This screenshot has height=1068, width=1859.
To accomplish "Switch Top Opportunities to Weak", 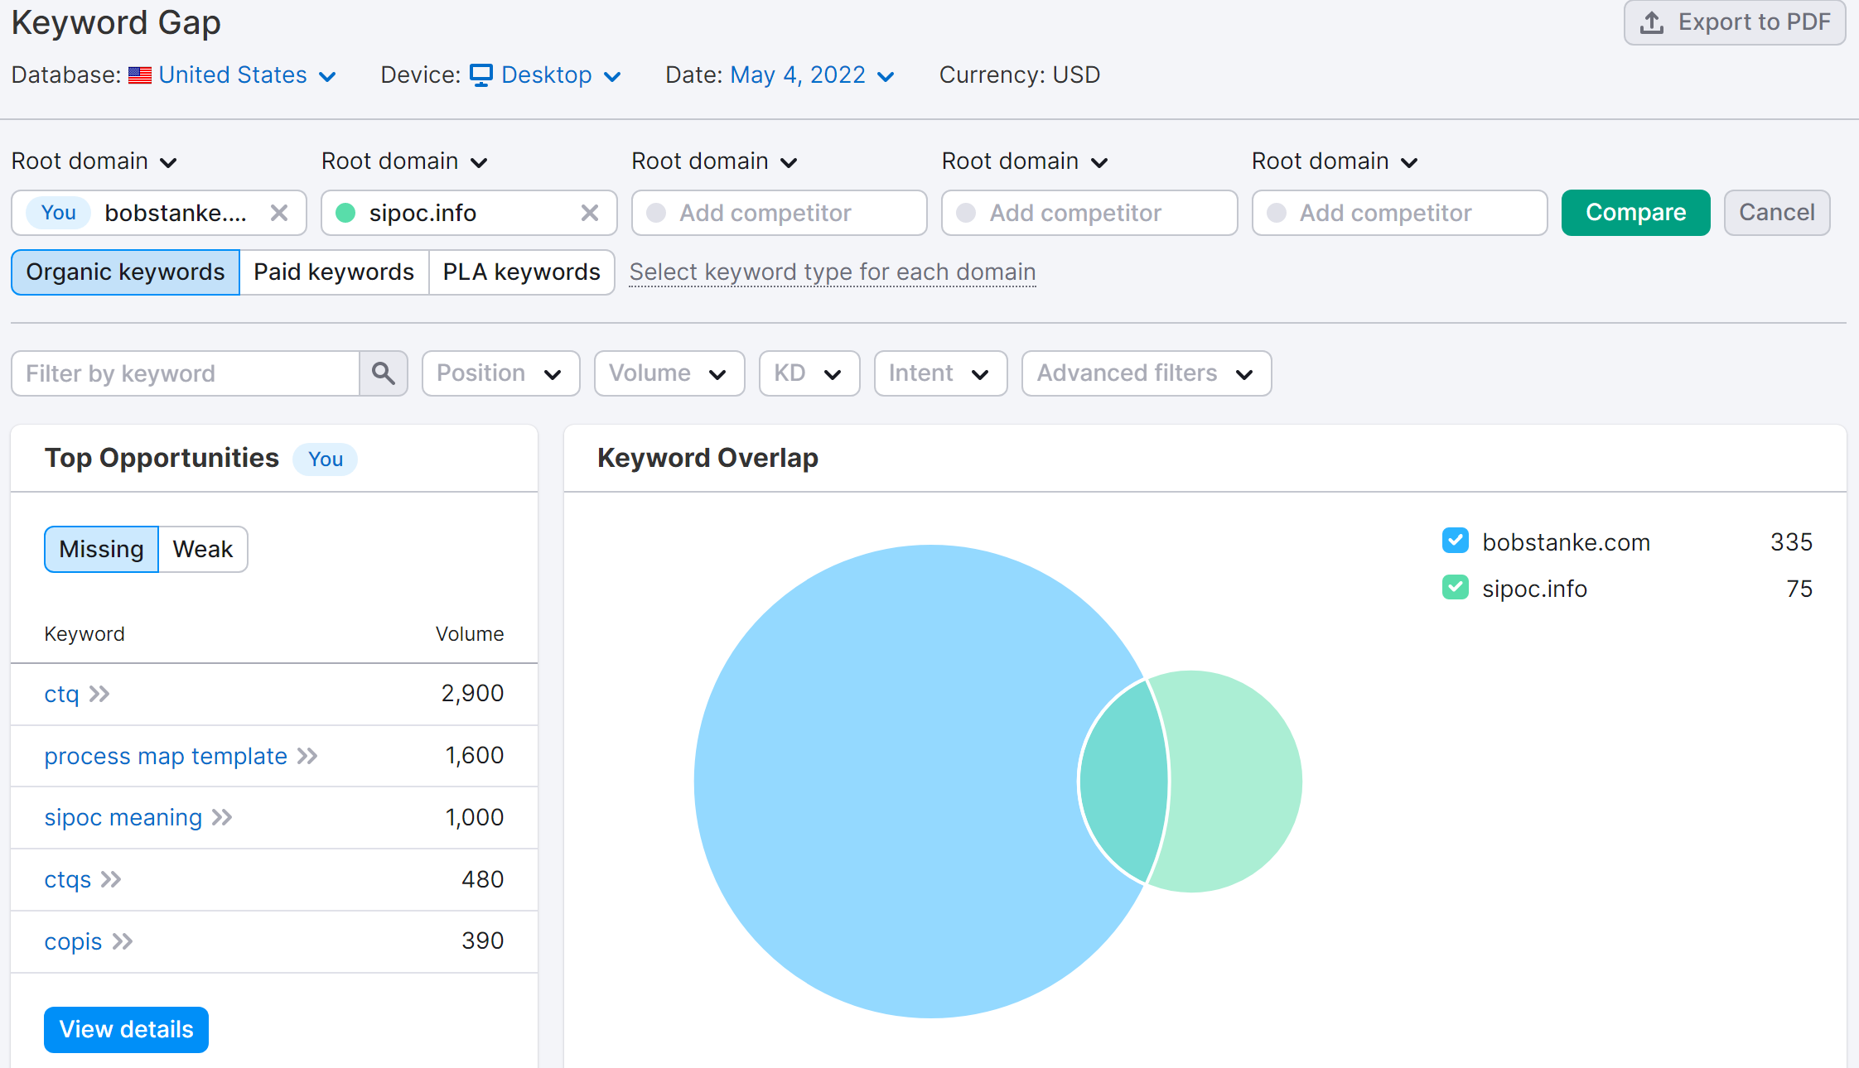I will point(202,549).
